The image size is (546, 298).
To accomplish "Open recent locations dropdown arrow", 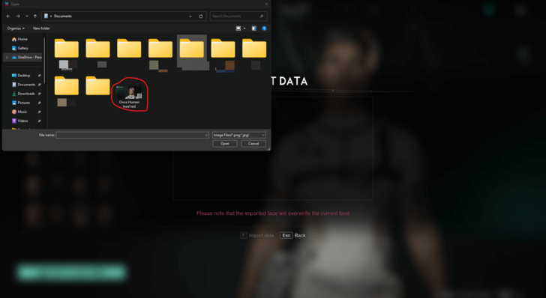I will click(27, 16).
